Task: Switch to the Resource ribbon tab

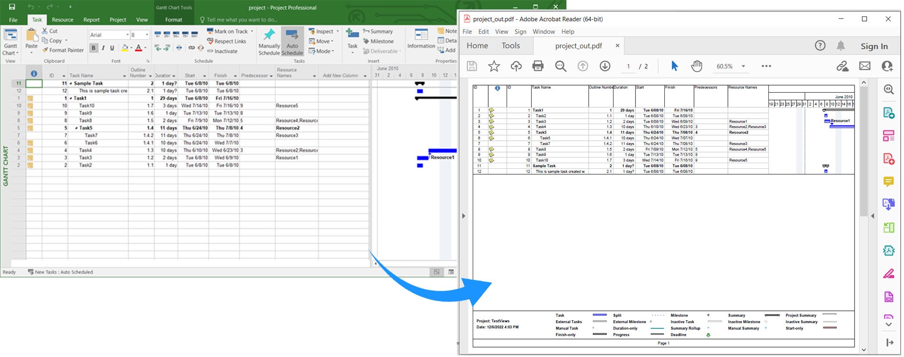Action: point(63,20)
